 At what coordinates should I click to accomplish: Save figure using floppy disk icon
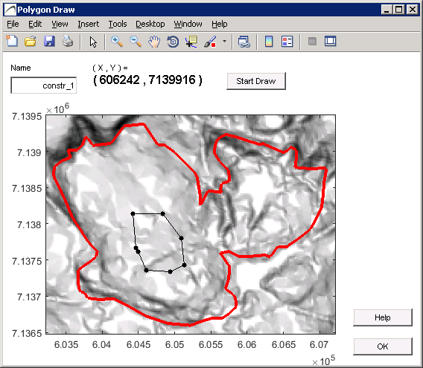49,42
